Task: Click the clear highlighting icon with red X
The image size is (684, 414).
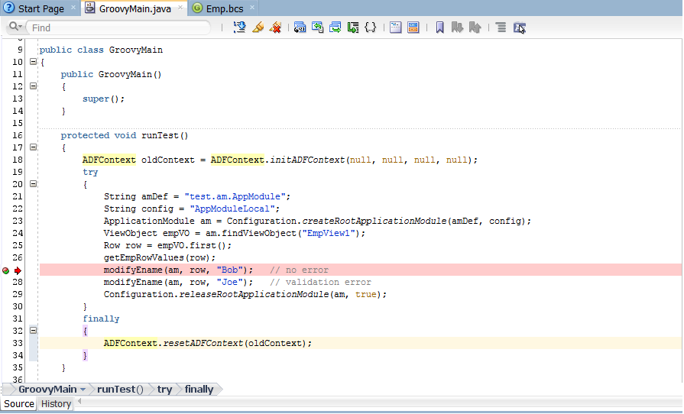Action: tap(275, 27)
